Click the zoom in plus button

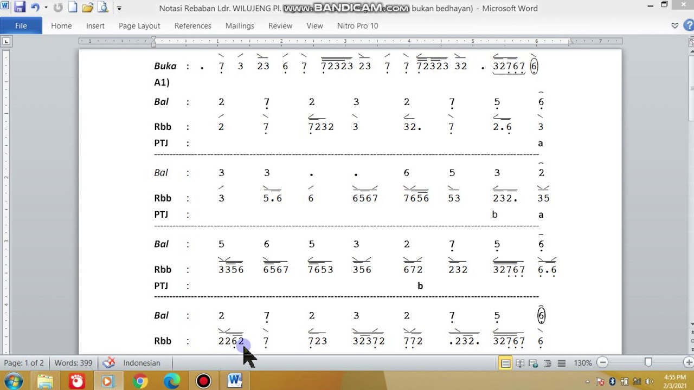point(689,363)
